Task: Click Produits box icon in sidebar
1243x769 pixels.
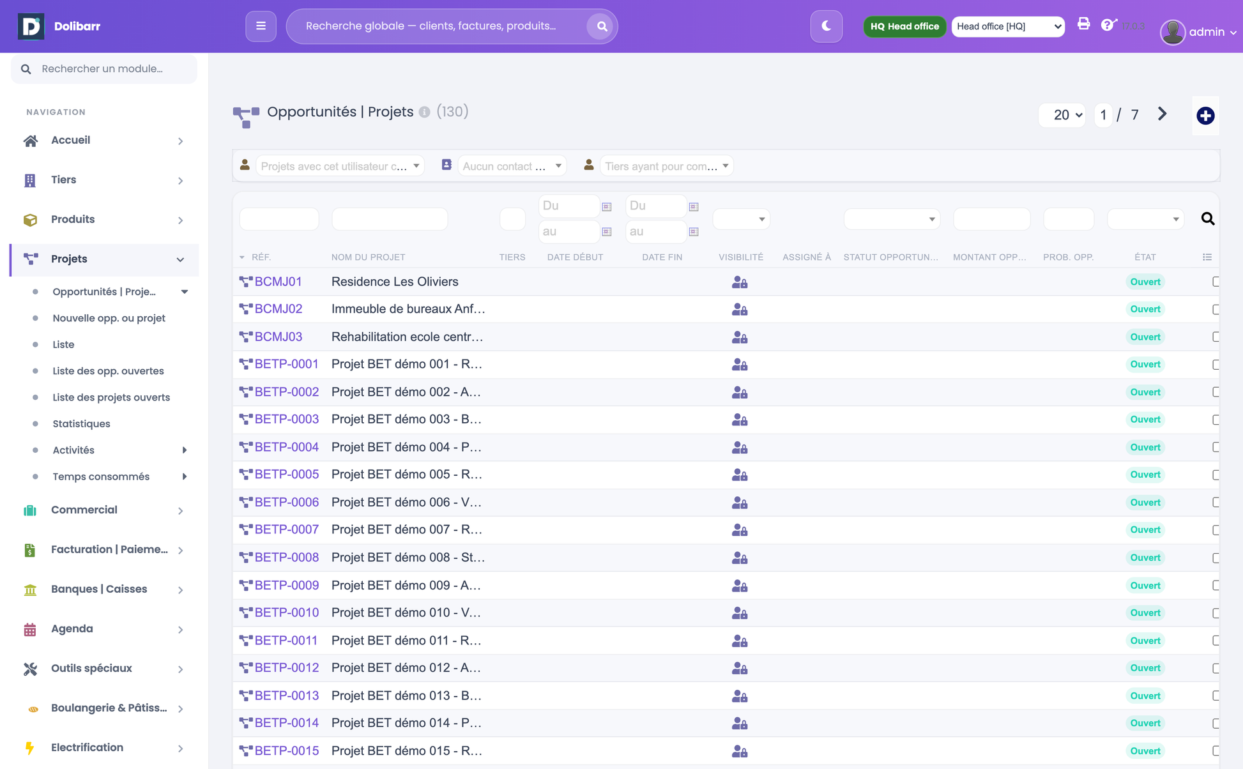Action: pos(30,220)
